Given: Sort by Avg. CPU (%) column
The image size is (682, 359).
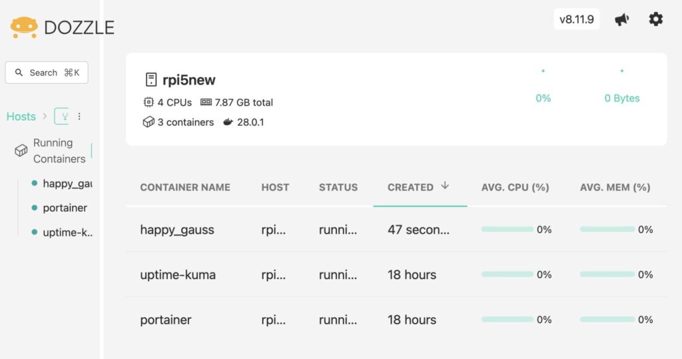Looking at the screenshot, I should pos(515,187).
